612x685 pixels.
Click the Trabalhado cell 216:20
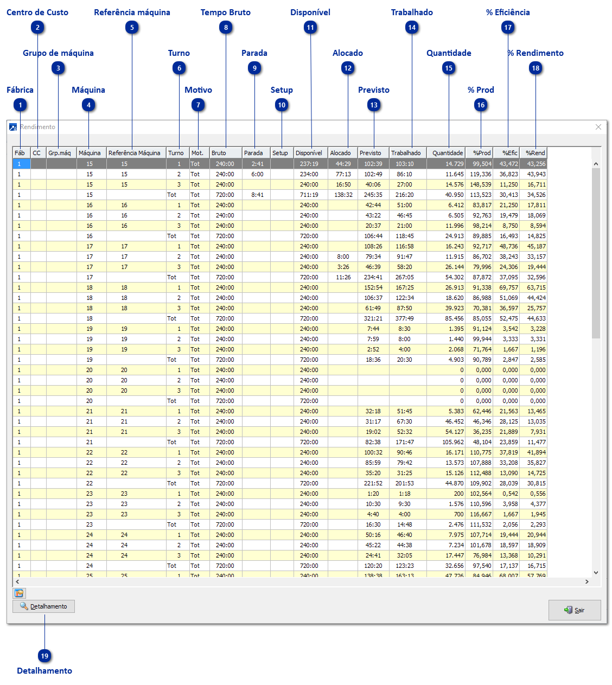(408, 195)
